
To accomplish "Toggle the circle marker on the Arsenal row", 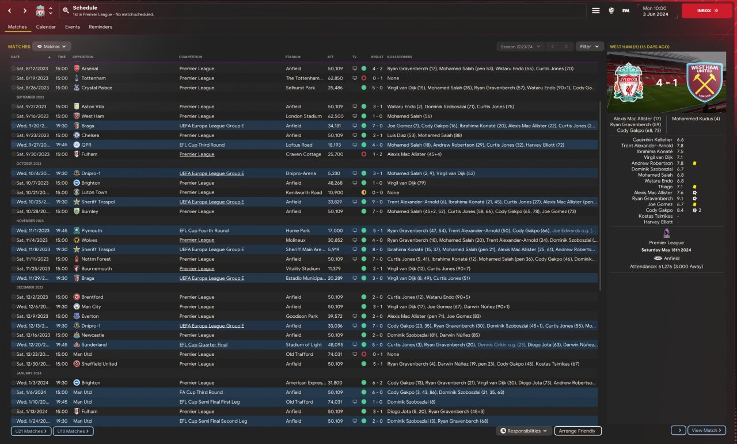I will pos(13,69).
